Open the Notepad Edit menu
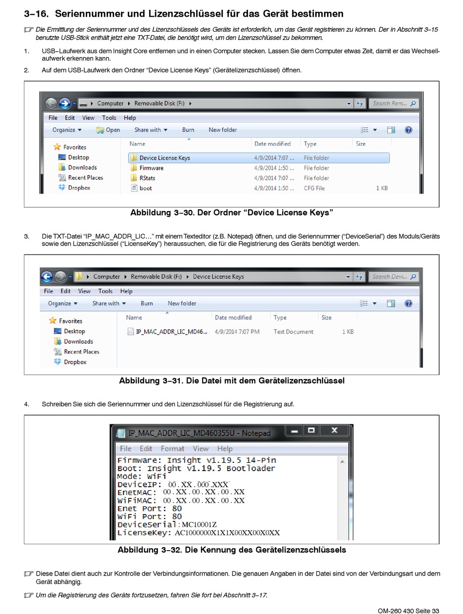Viewport: 463px width, 614px height. (146, 449)
